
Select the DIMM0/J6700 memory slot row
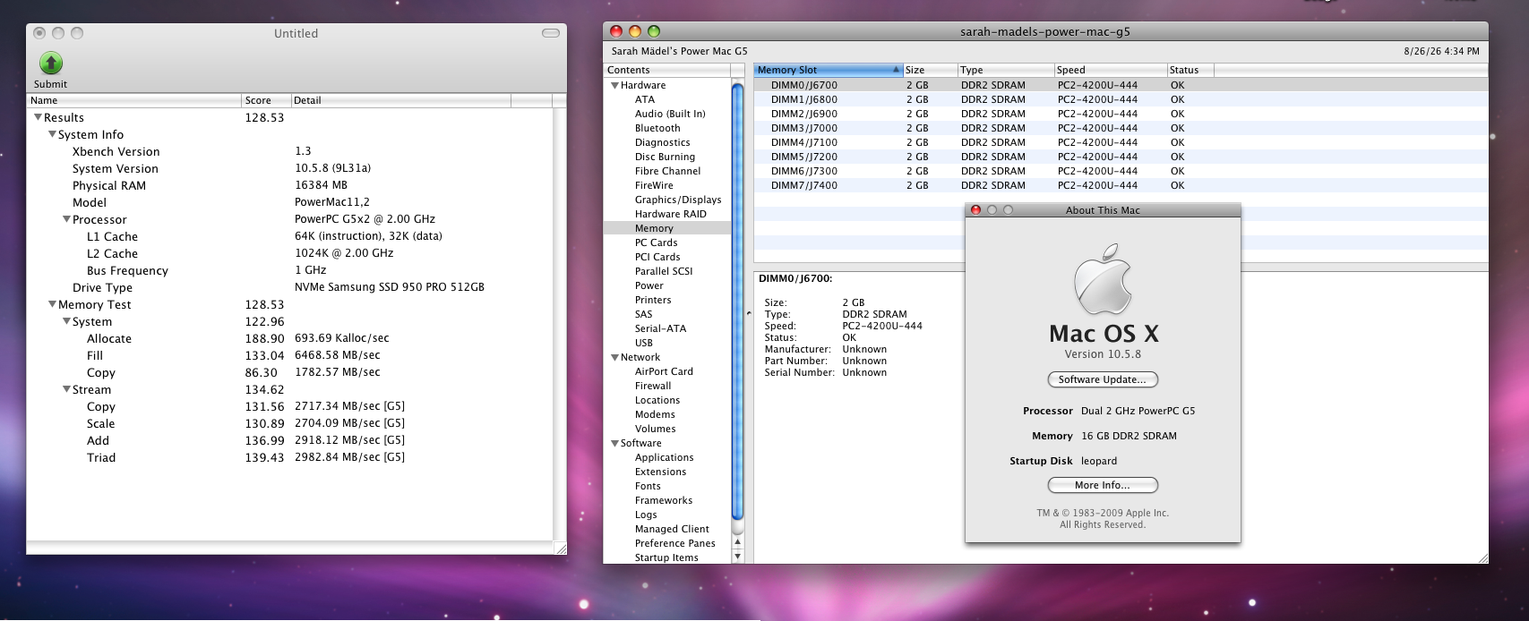[1121, 85]
